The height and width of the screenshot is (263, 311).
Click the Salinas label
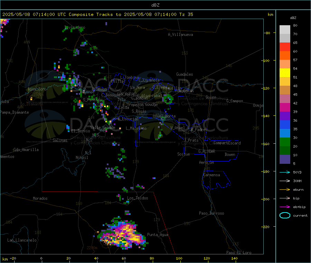(x=60, y=140)
